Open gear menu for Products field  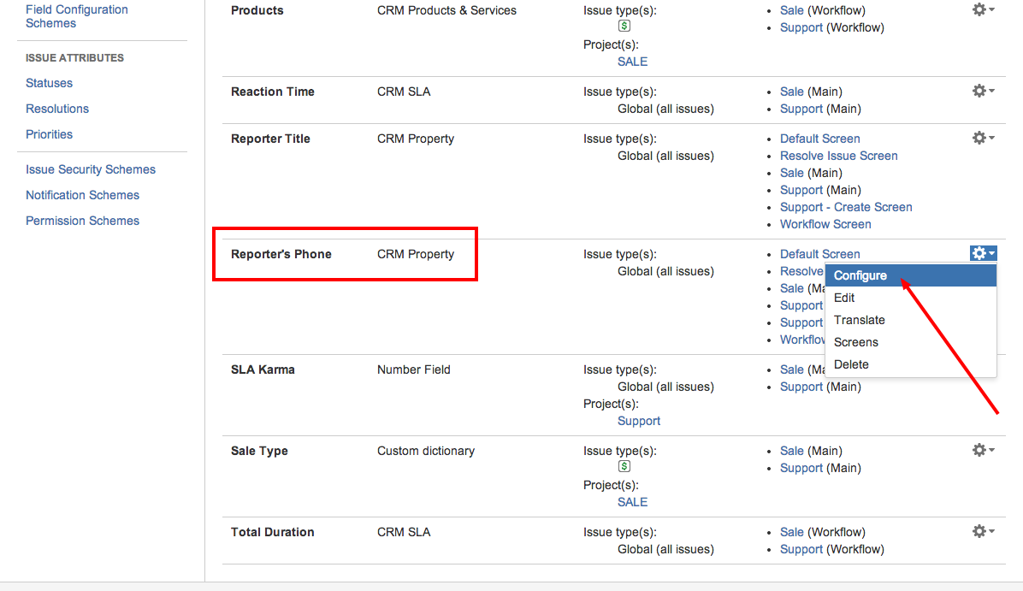click(x=983, y=9)
